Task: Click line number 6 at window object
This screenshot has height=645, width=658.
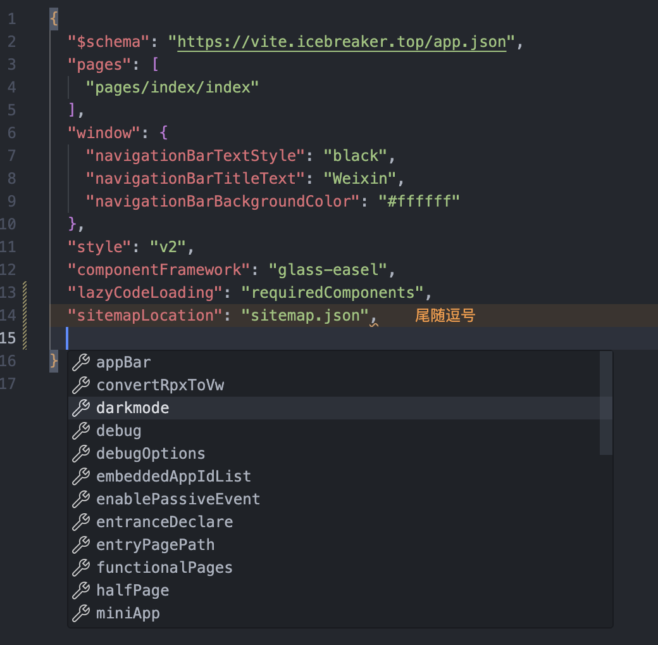Action: pos(12,133)
